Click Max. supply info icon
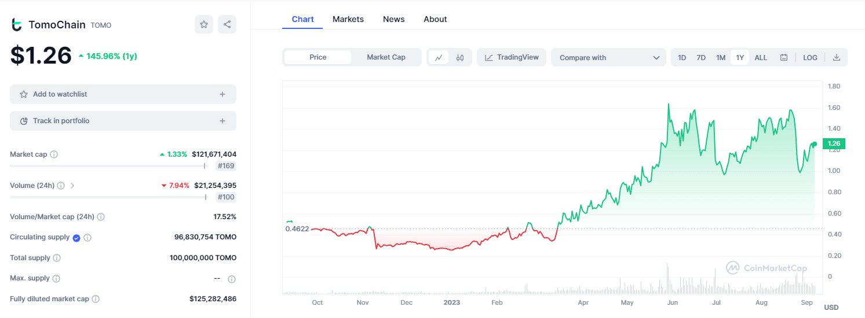The width and height of the screenshot is (865, 318). pos(56,279)
